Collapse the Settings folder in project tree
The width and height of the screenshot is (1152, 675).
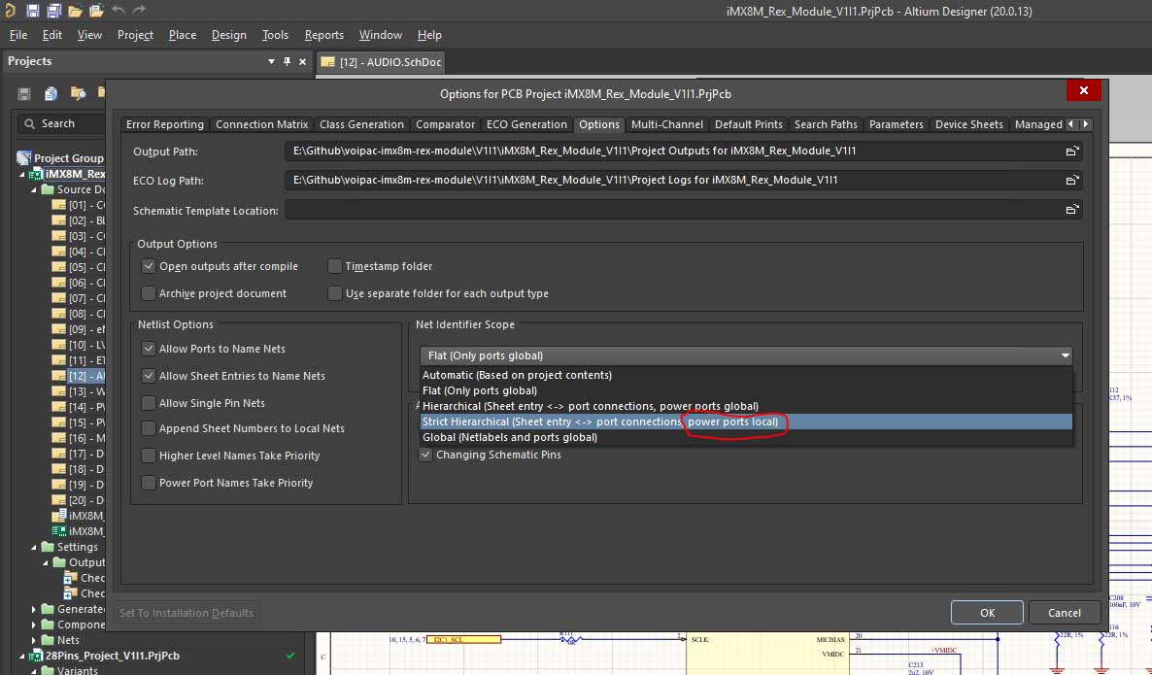[x=34, y=547]
